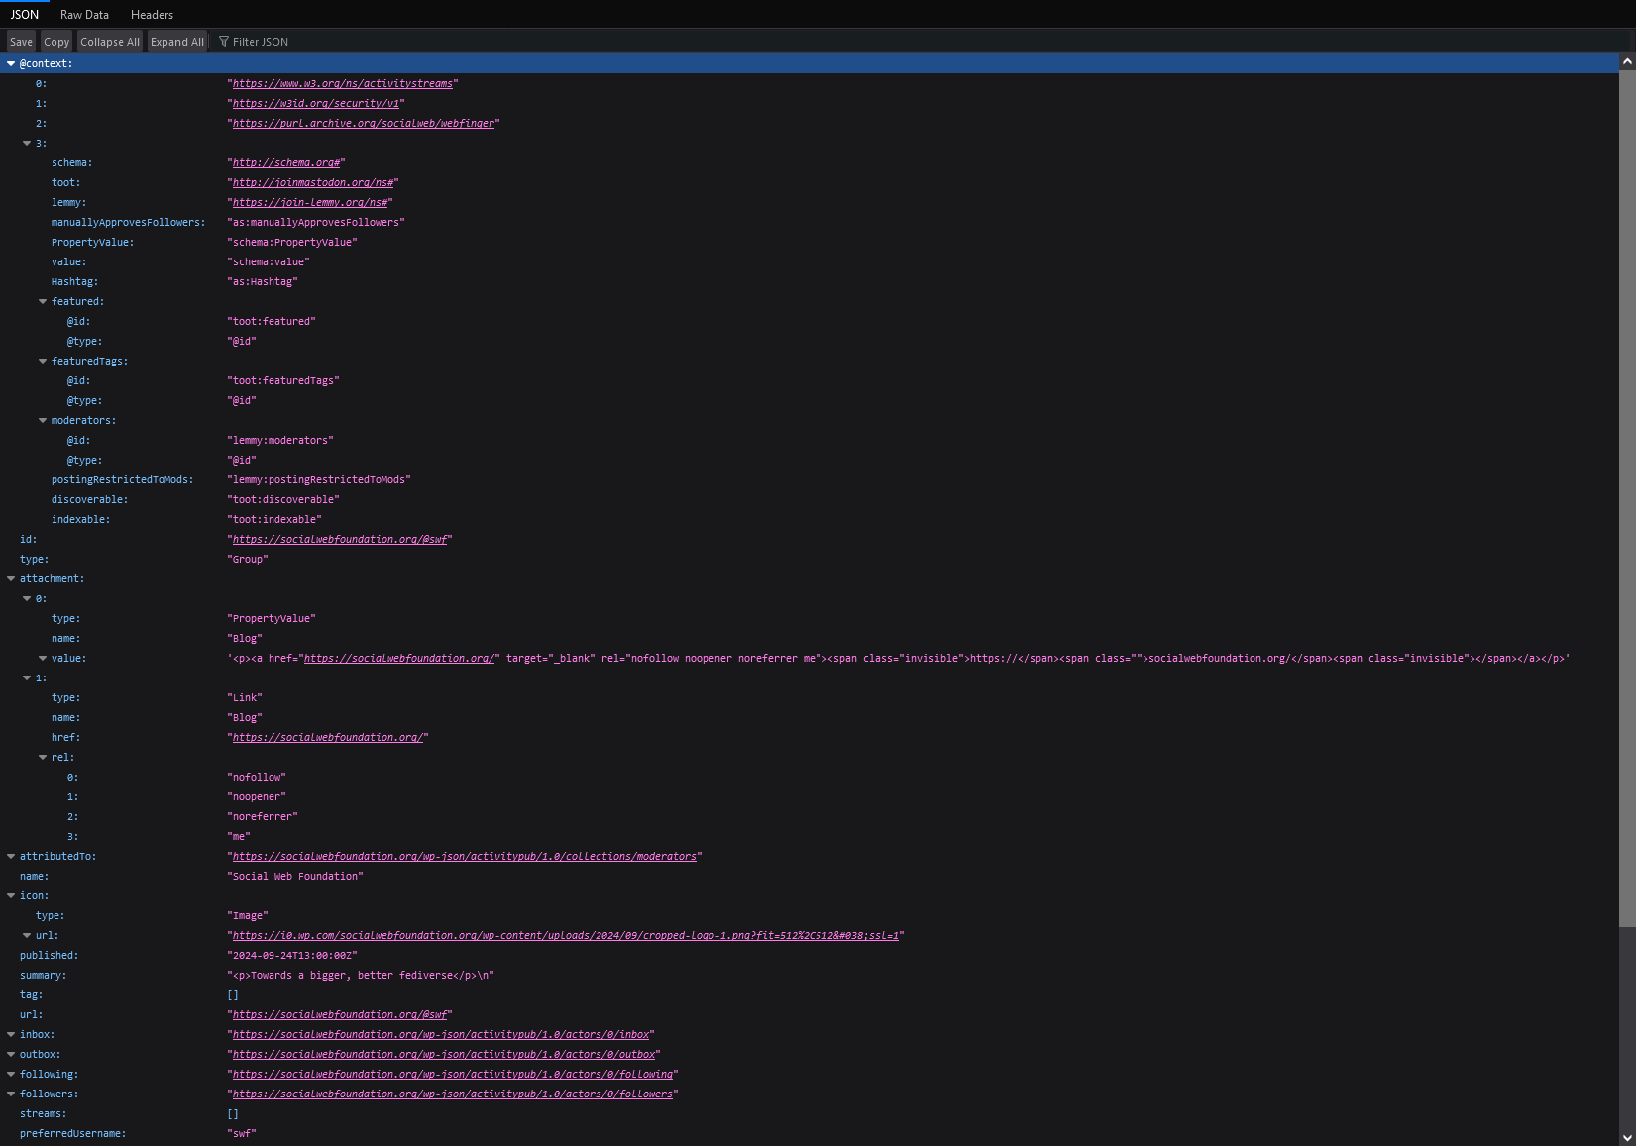Toggle the inbox expander arrow
Screen dimensions: 1636x1146
11,1034
